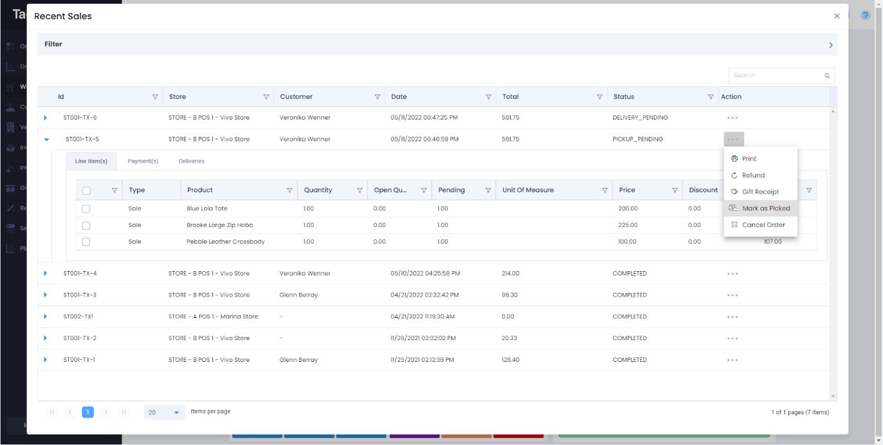Expand the ST001-TX-6 sale row
This screenshot has height=445, width=883.
(x=45, y=118)
